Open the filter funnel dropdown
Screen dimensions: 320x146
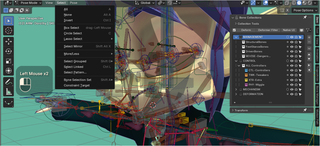click(x=309, y=30)
